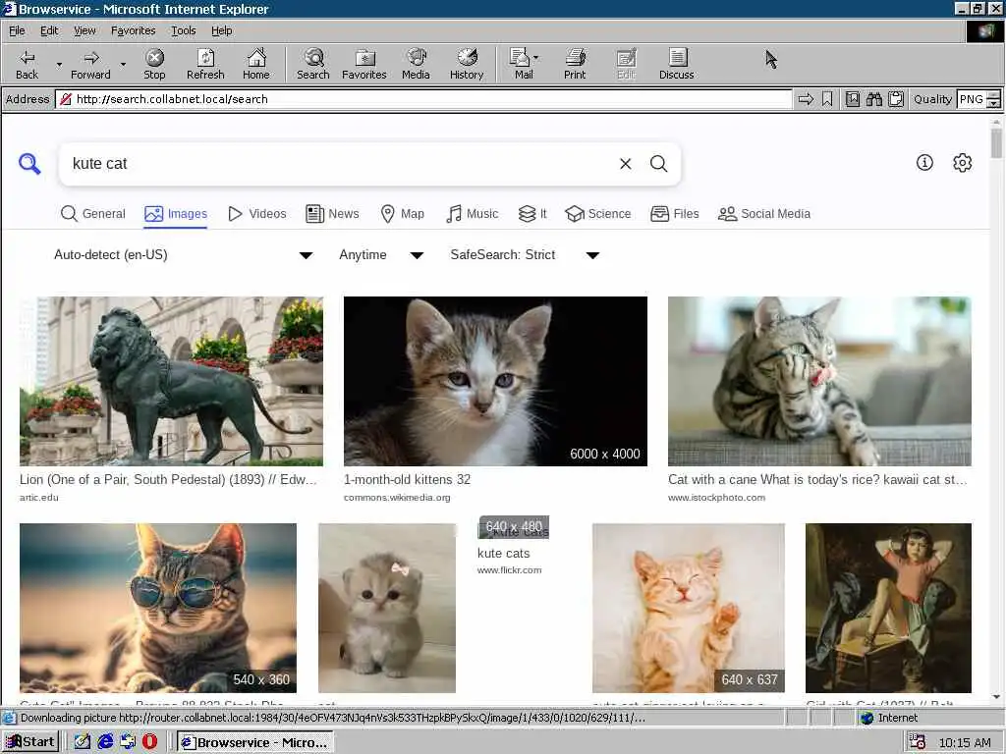Switch to the Videos tab
The height and width of the screenshot is (754, 1006).
point(257,213)
